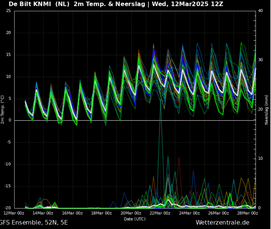
Task: Select the 12Mar 00z date label
Action: pos(14,213)
